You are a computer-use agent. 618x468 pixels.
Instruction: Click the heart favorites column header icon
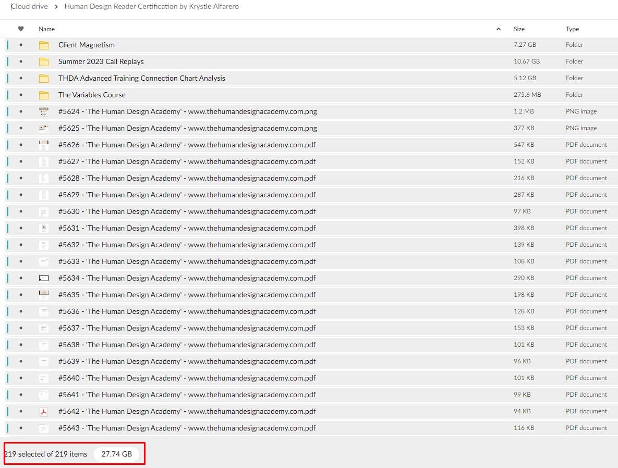pos(21,29)
